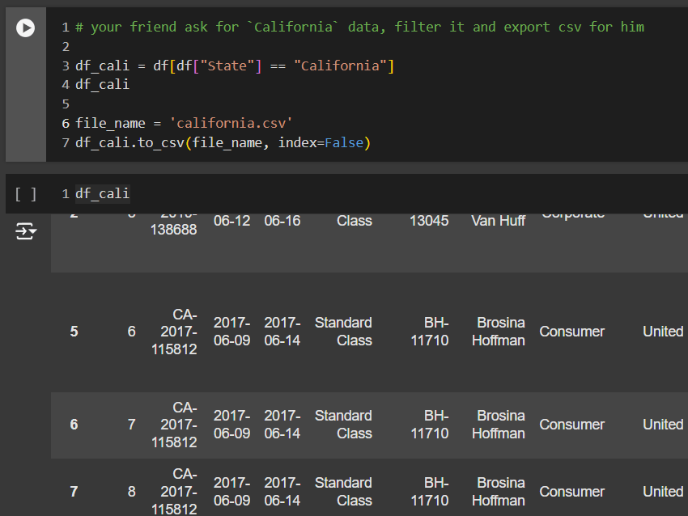Click the empty brackets beside the df_cali cell

(x=26, y=194)
